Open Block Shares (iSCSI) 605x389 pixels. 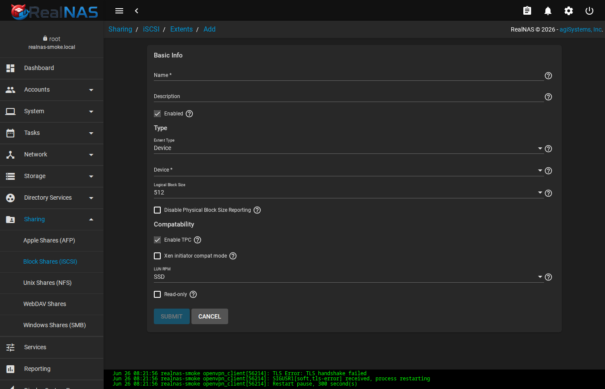(x=52, y=261)
